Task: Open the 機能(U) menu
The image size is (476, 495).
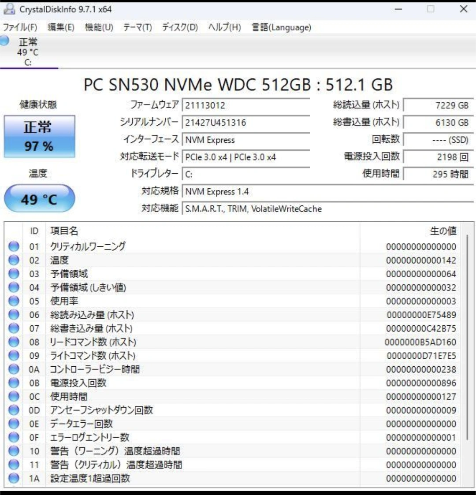Action: tap(99, 27)
